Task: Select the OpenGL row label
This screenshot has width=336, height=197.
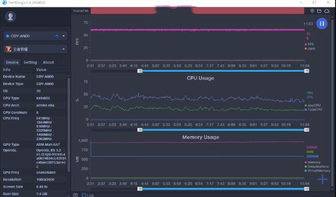Action: [10, 150]
